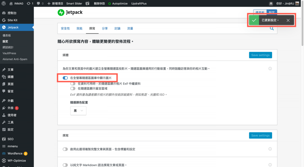The height and width of the screenshot is (167, 304).
Task: Open Smart Slider in admin bar
Action: pyautogui.click(x=74, y=4)
